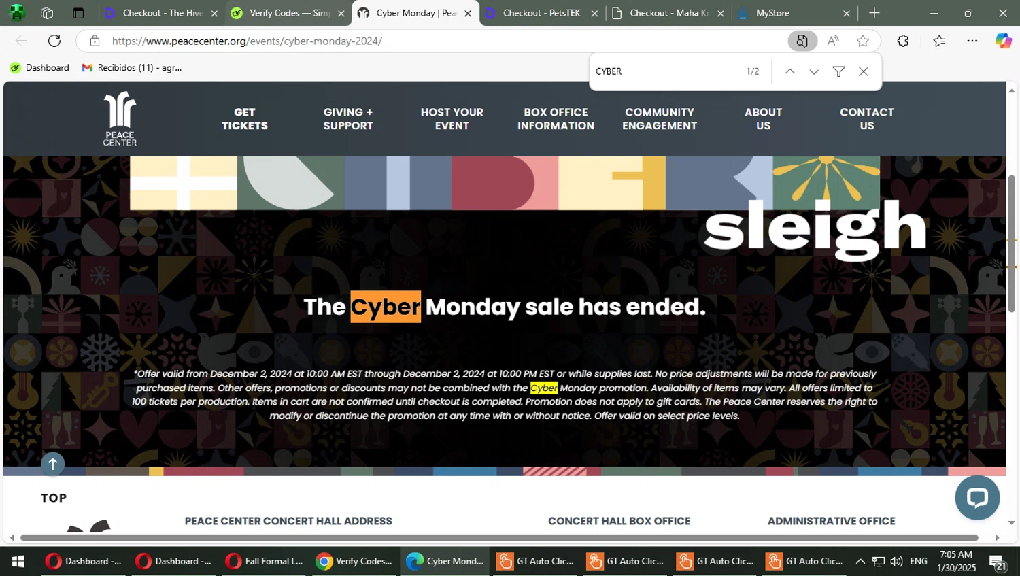The width and height of the screenshot is (1020, 576).
Task: Open the live chat bubble icon
Action: pyautogui.click(x=977, y=498)
